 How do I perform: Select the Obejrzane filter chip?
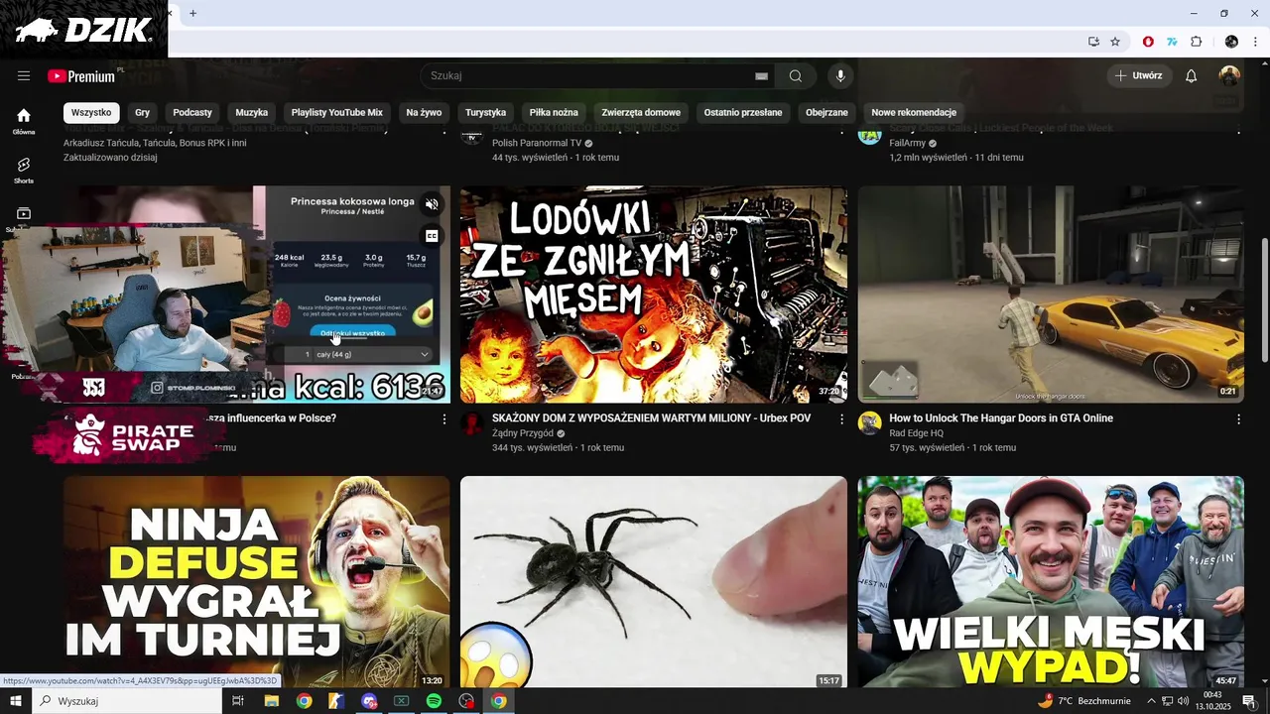pyautogui.click(x=826, y=112)
